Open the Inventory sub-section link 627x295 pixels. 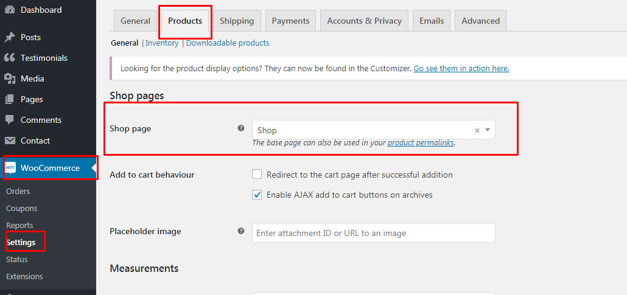tap(162, 43)
